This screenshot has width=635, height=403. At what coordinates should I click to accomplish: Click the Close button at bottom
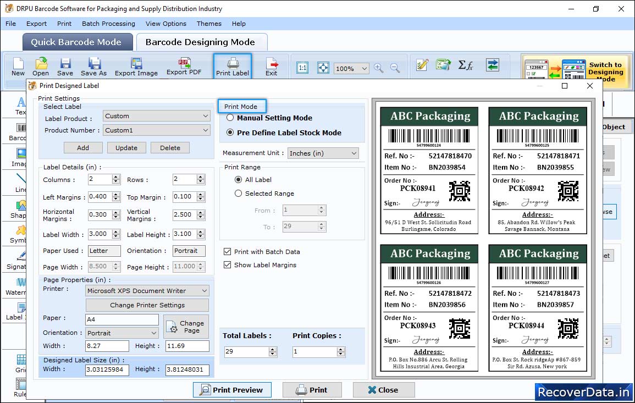(x=384, y=390)
